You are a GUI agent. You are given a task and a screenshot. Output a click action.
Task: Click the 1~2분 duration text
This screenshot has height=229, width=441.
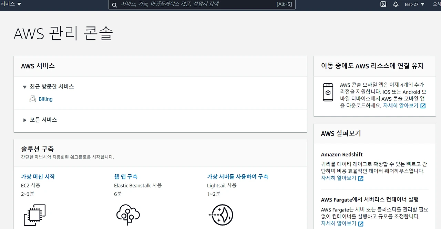coord(214,194)
